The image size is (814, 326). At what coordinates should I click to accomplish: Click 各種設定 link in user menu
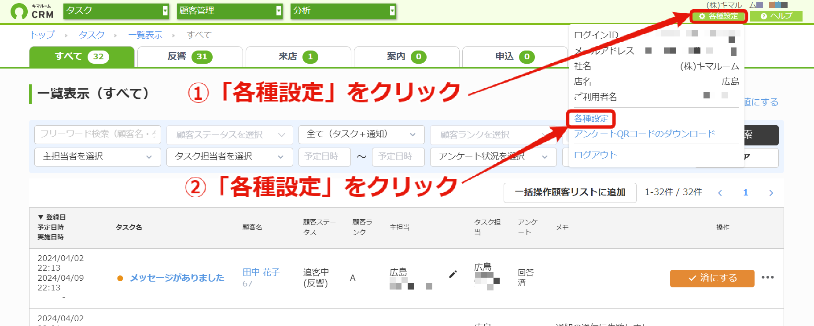pyautogui.click(x=591, y=119)
